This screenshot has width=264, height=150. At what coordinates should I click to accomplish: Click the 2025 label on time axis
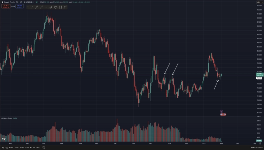pos(203,143)
